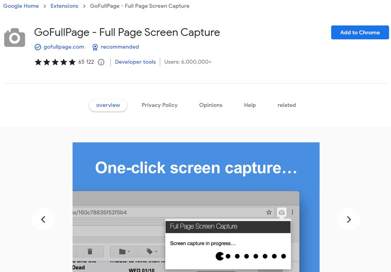391x272 pixels.
Task: Click the breadcrumb text GoFullPage - Full Page Screen Capture
Action: point(140,6)
